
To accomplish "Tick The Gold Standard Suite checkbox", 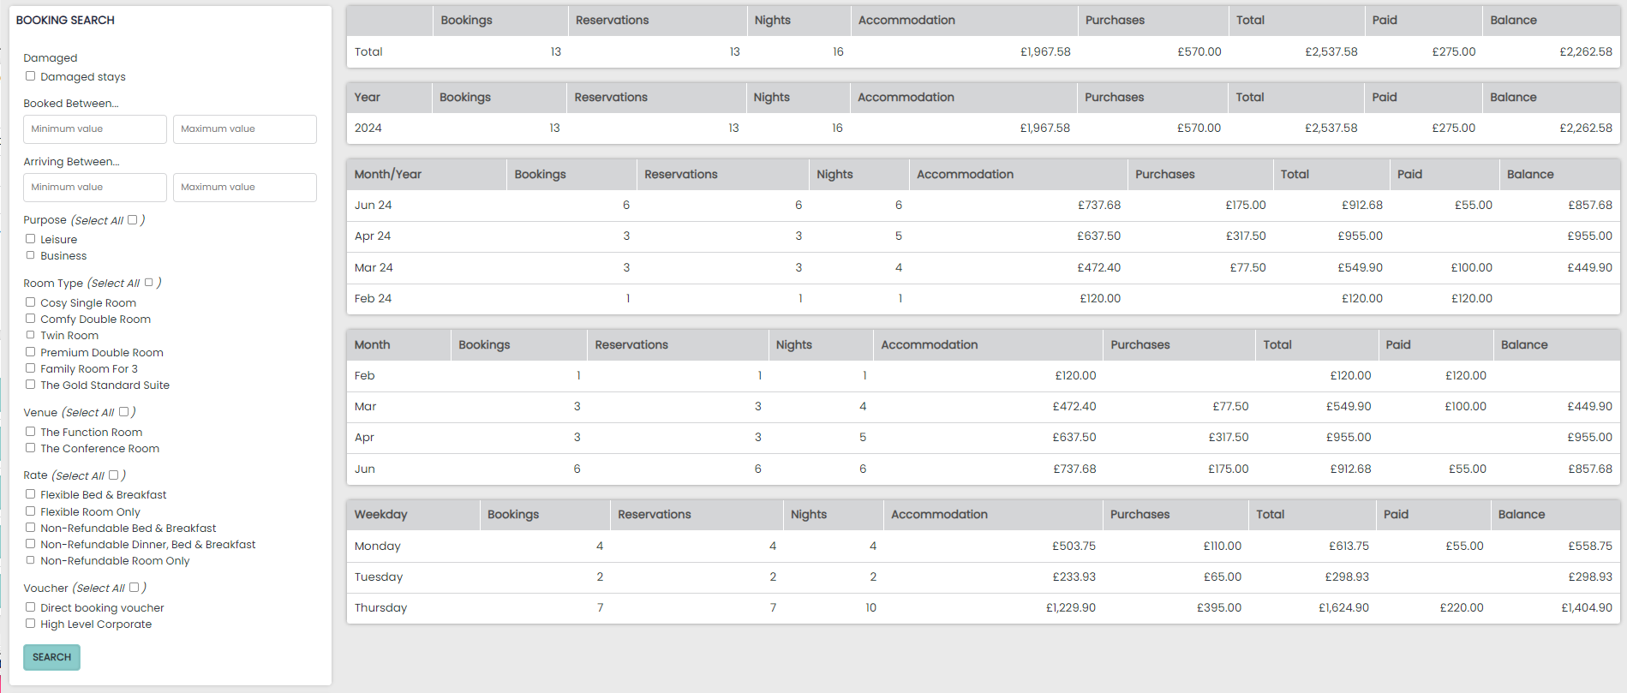I will point(31,385).
